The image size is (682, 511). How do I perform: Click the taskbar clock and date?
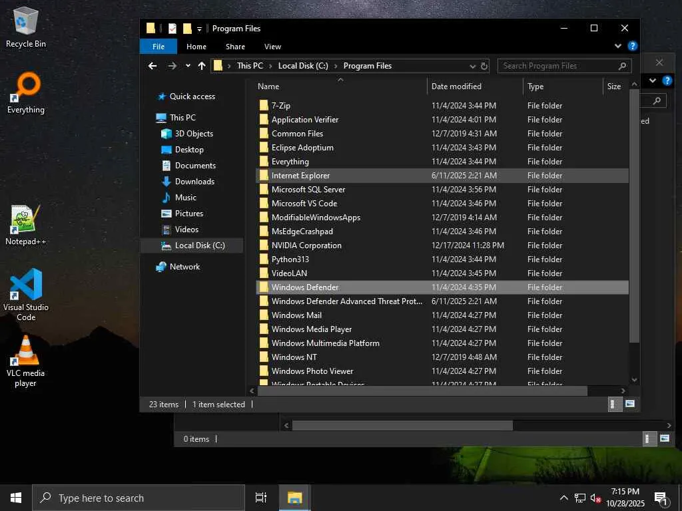[x=625, y=498]
